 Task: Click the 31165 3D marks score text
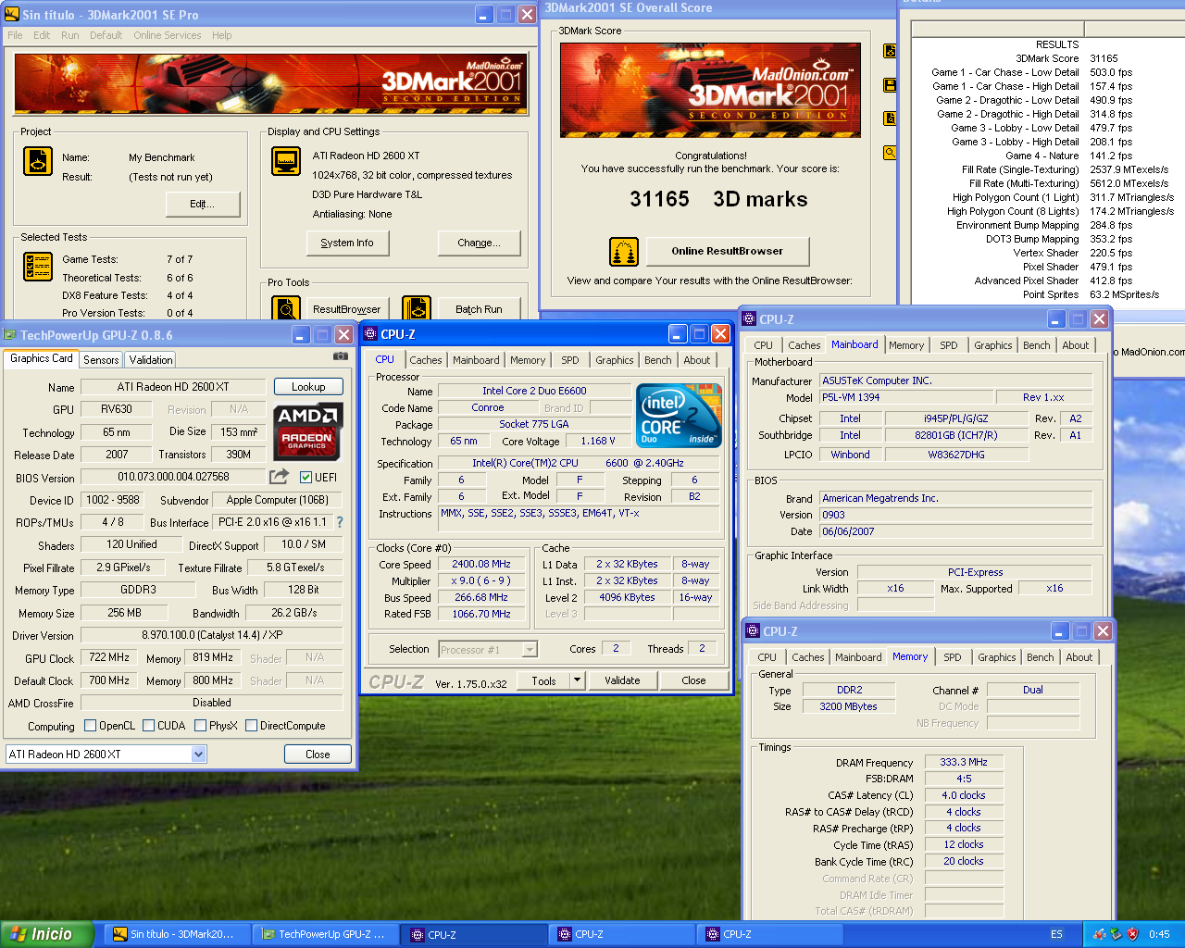click(x=718, y=199)
